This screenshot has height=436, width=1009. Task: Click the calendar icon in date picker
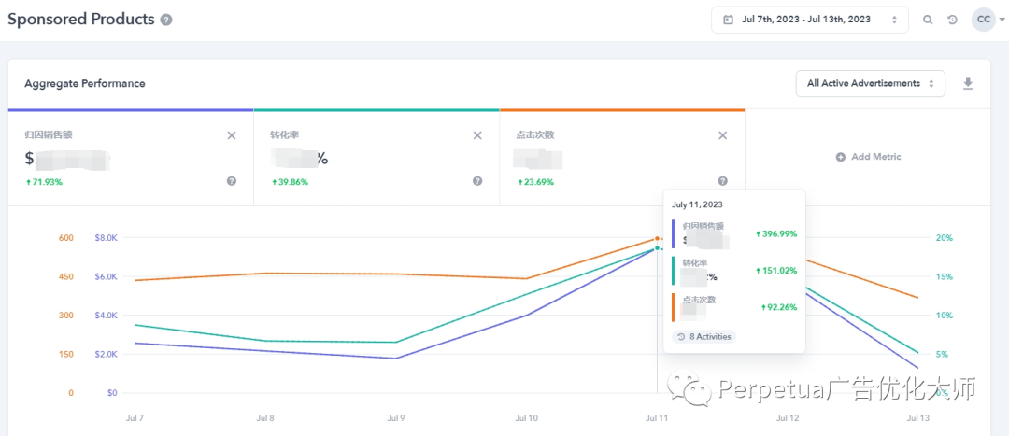(729, 20)
